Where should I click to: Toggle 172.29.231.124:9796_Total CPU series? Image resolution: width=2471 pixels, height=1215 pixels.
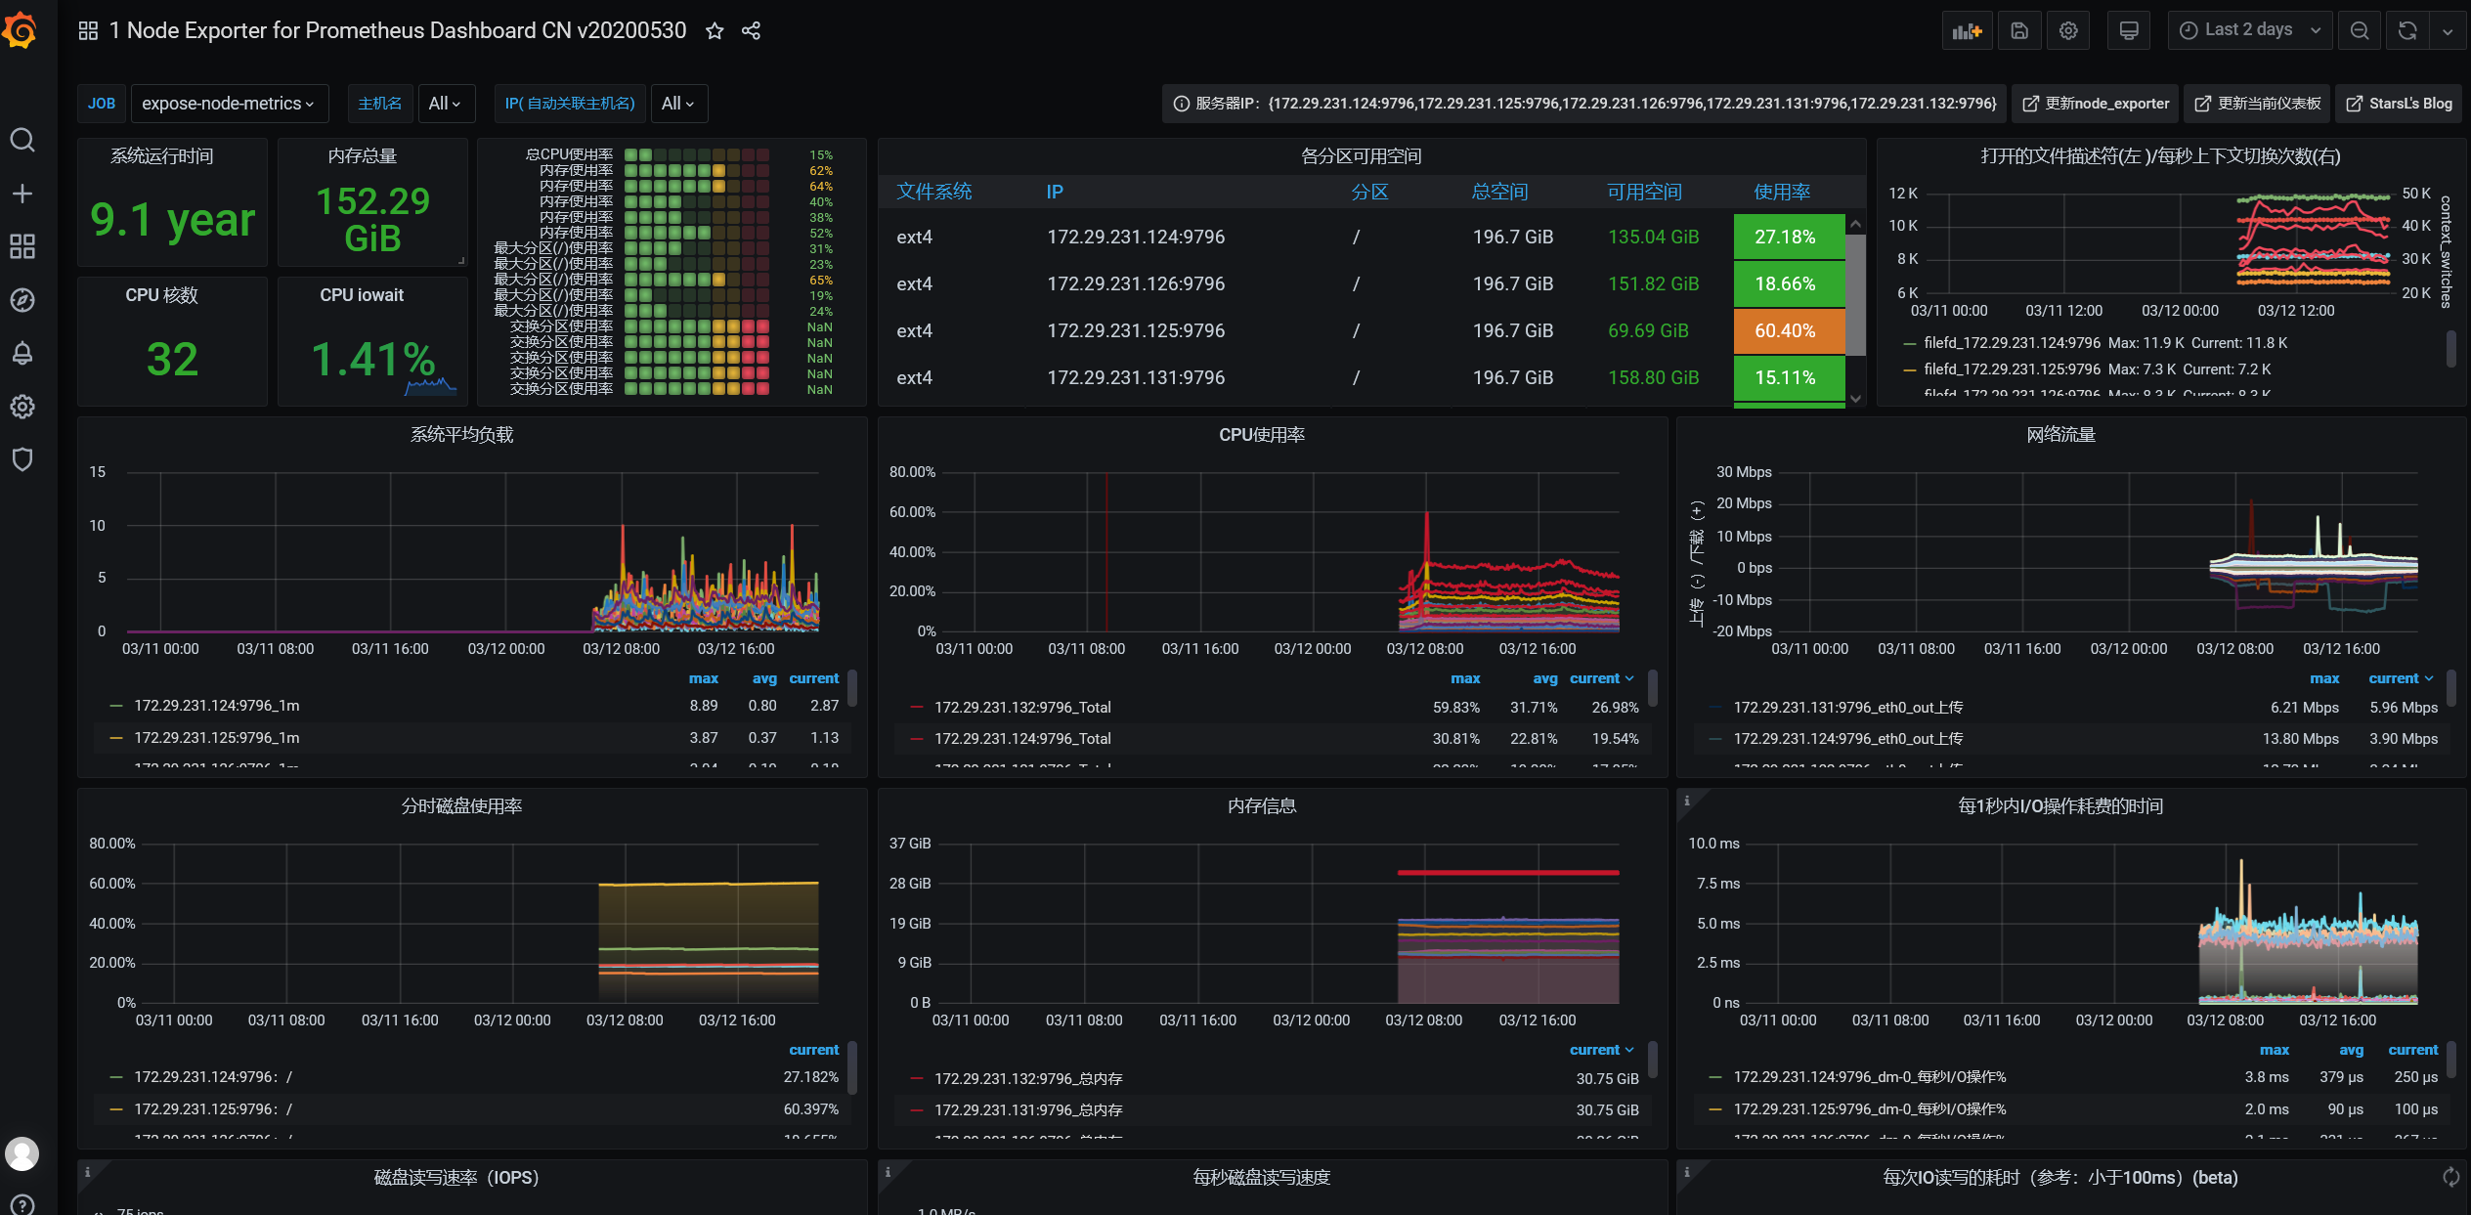tap(1022, 739)
